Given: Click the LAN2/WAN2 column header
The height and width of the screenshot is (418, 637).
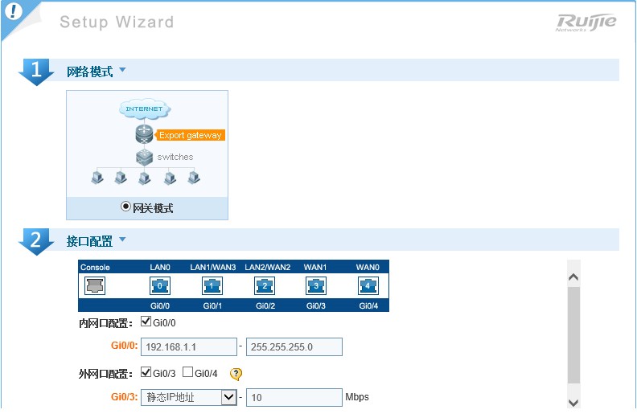Looking at the screenshot, I should click(267, 268).
